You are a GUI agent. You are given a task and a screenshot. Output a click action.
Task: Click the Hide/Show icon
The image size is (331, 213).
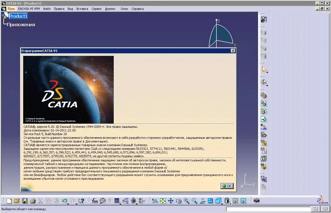tap(235, 201)
